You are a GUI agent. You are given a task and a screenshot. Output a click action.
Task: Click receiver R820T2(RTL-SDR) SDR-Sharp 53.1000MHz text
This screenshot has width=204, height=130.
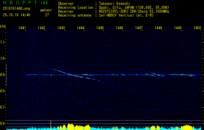click(x=134, y=11)
